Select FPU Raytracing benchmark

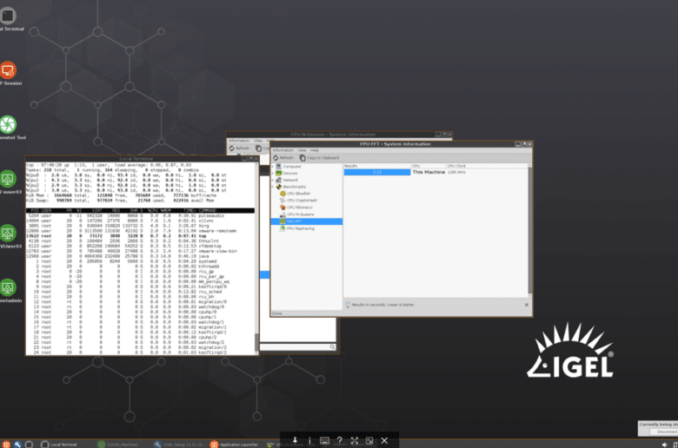(297, 228)
